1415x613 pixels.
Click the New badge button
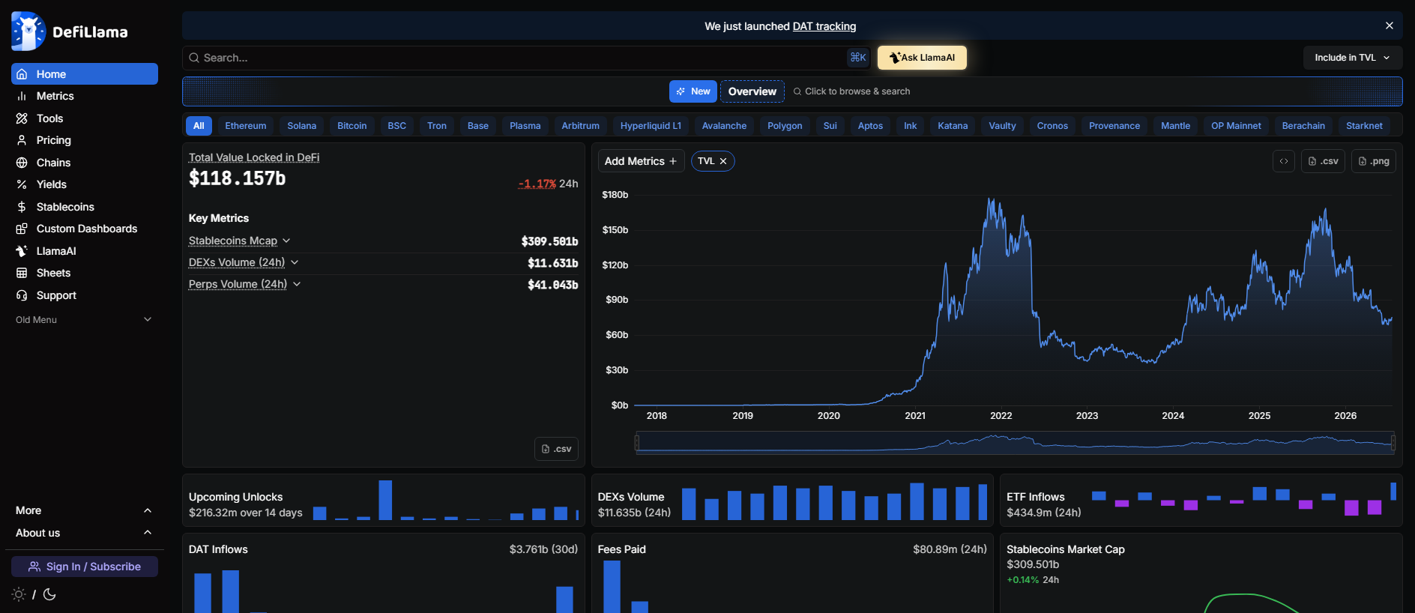pos(693,91)
